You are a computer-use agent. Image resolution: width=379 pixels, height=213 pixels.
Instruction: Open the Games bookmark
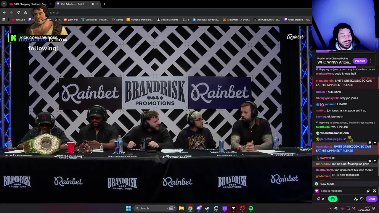[118, 20]
